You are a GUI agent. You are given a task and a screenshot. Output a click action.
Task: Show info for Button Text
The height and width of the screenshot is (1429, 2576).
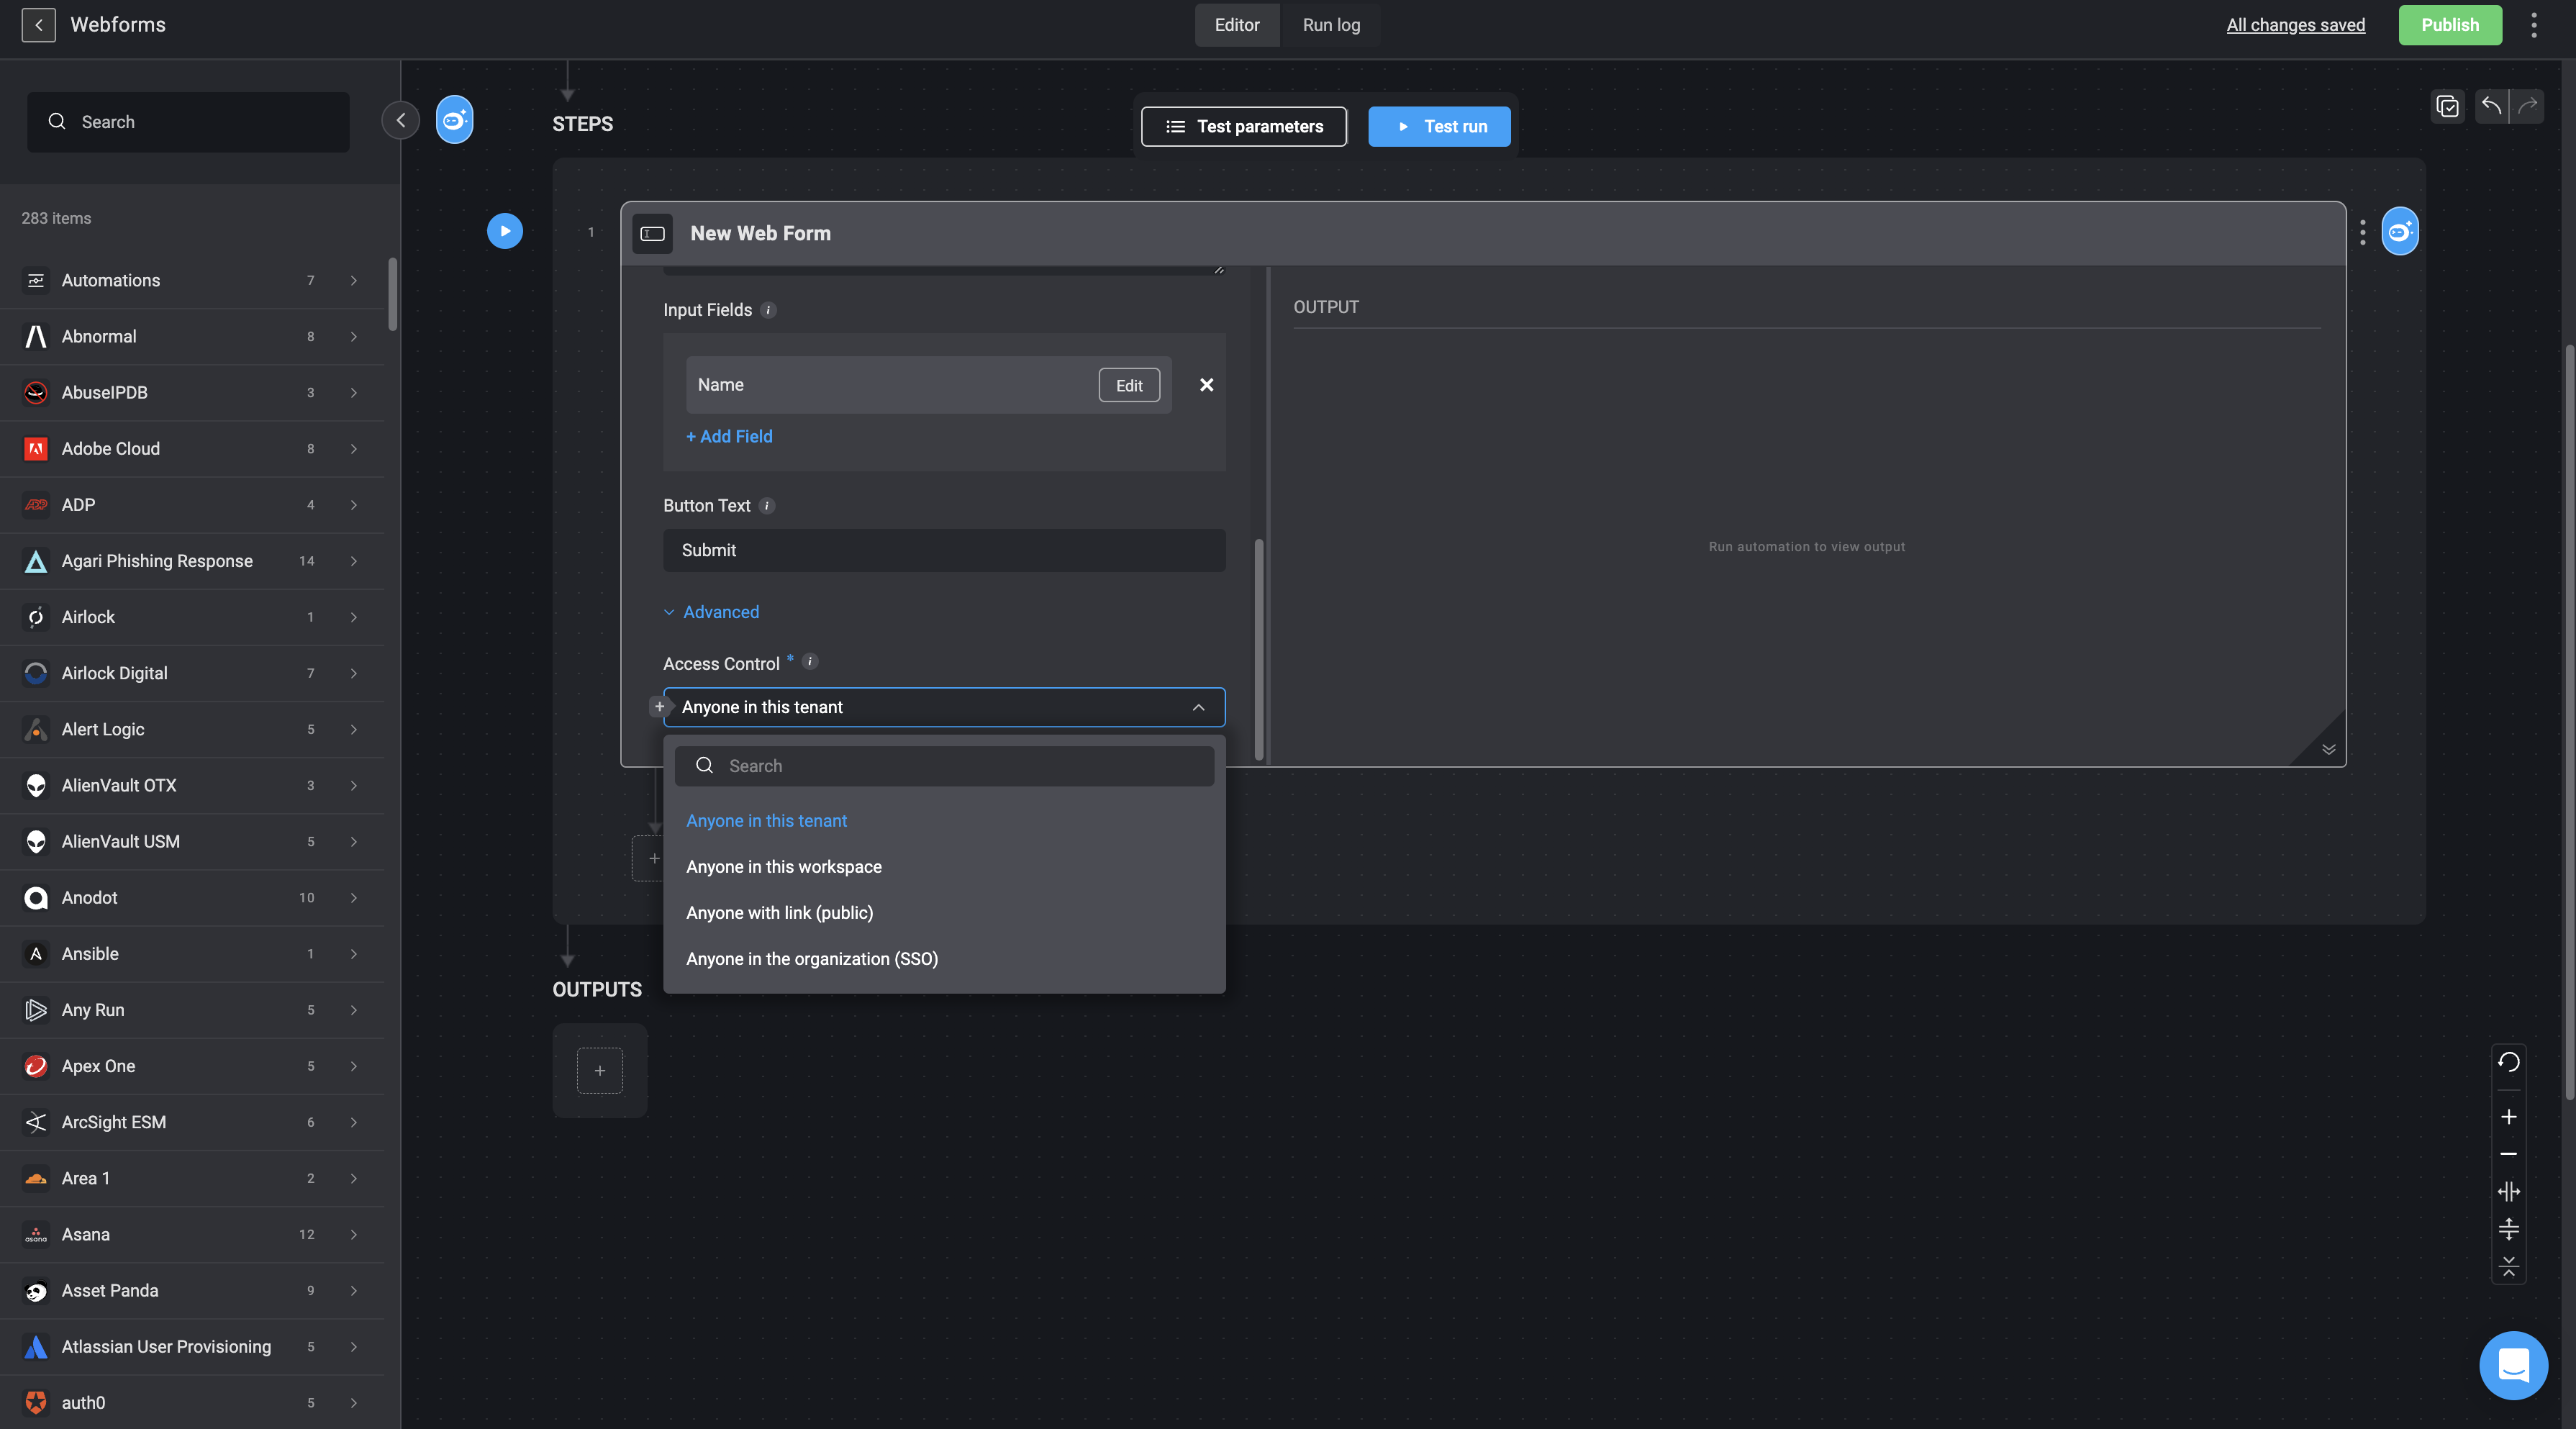(767, 506)
